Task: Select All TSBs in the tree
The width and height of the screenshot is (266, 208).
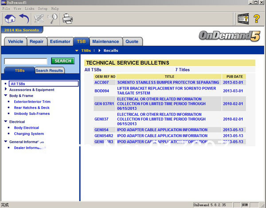Action: pos(43,84)
